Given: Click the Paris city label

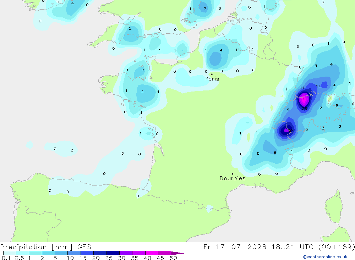Looking at the screenshot, I should [x=212, y=79].
